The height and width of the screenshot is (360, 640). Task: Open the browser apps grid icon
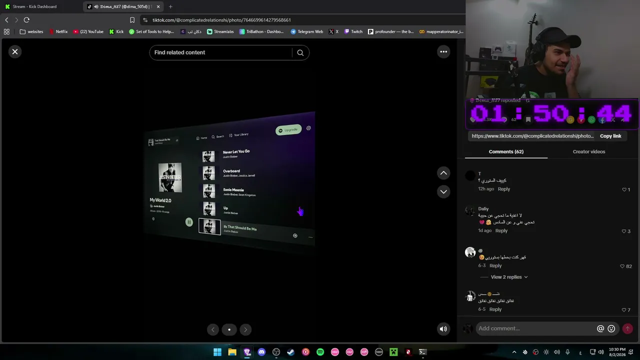(x=6, y=31)
